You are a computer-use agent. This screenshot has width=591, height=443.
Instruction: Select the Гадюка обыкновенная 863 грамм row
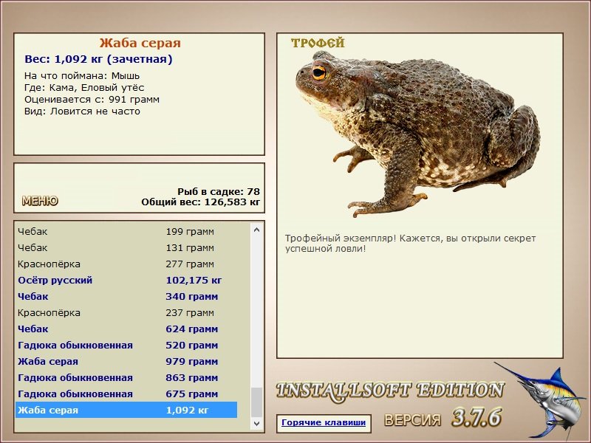click(x=126, y=377)
